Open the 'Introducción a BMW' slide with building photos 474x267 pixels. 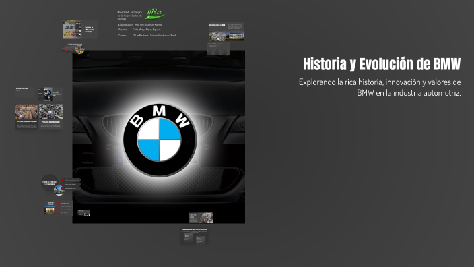point(226,32)
